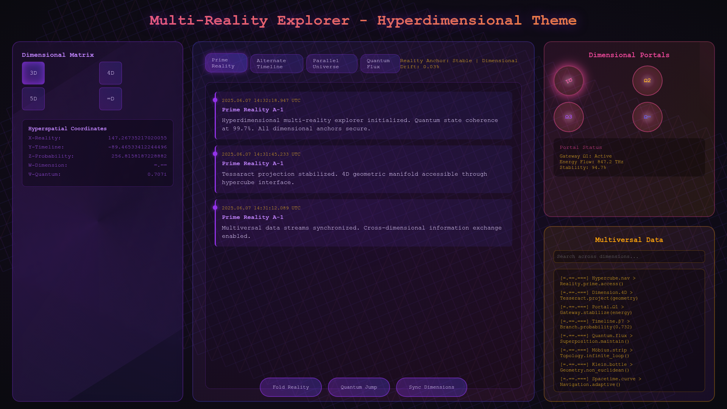Select the Ω3 portal
The height and width of the screenshot is (409, 727).
pos(568,117)
